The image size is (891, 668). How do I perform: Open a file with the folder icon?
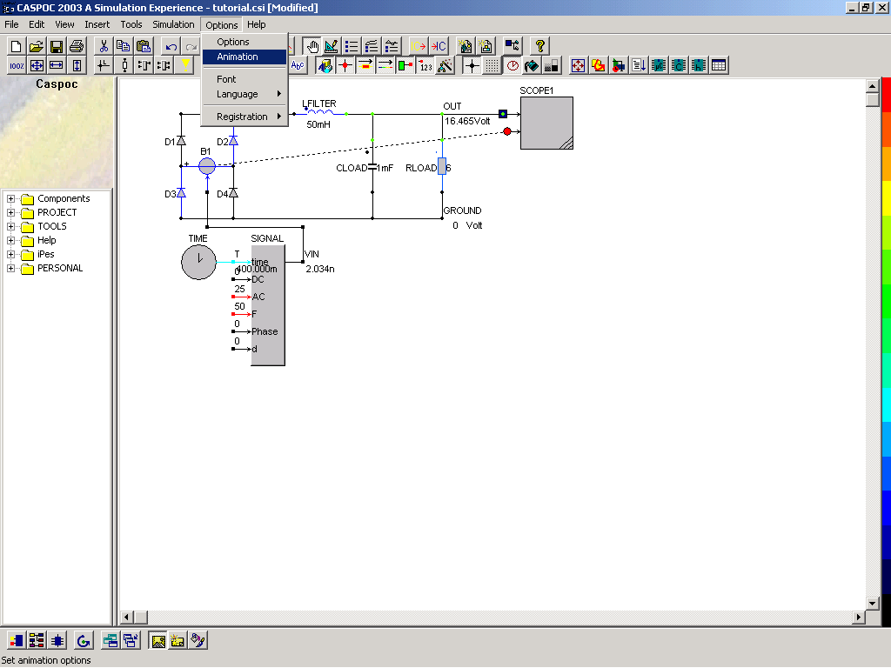point(37,46)
